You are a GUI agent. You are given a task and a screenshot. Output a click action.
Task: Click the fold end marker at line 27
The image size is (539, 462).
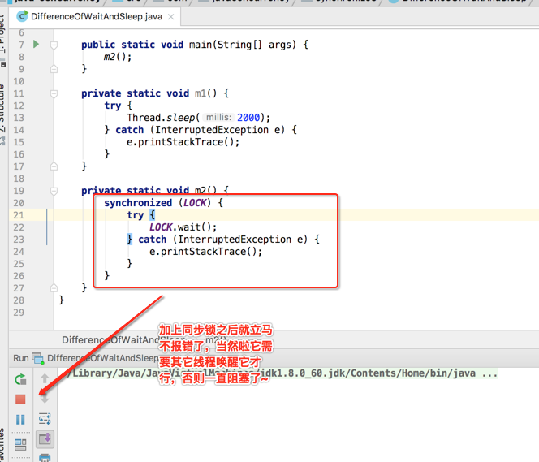click(54, 288)
